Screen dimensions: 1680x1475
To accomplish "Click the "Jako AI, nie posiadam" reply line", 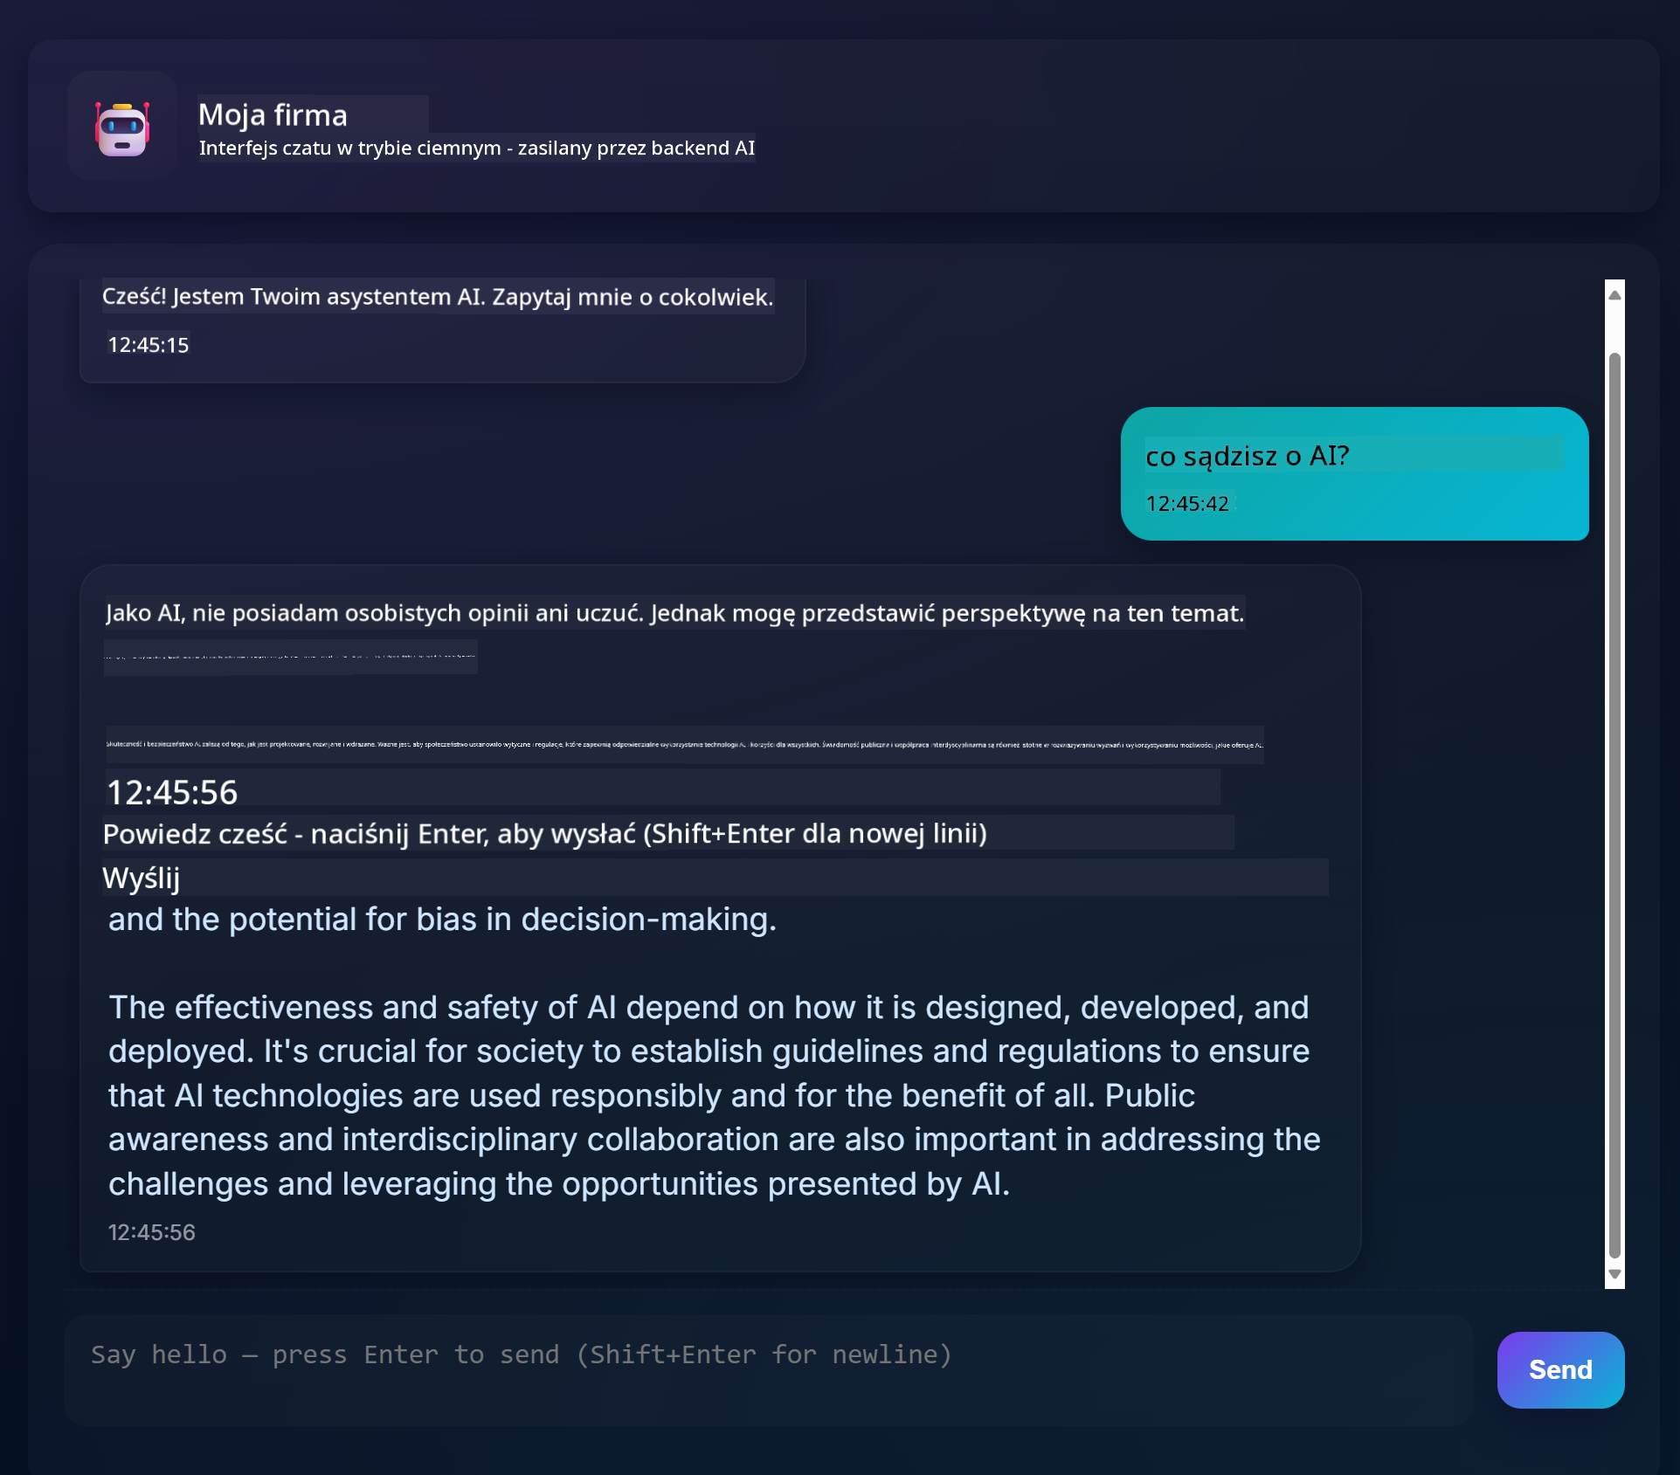I will [674, 613].
